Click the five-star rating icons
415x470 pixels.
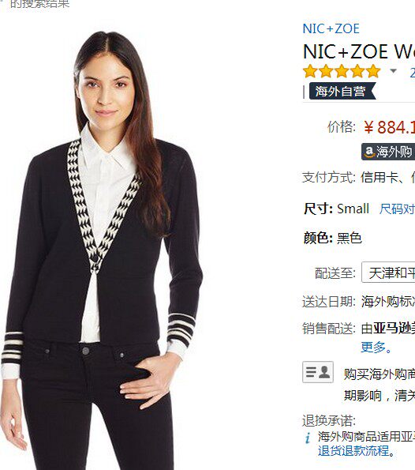(x=342, y=71)
